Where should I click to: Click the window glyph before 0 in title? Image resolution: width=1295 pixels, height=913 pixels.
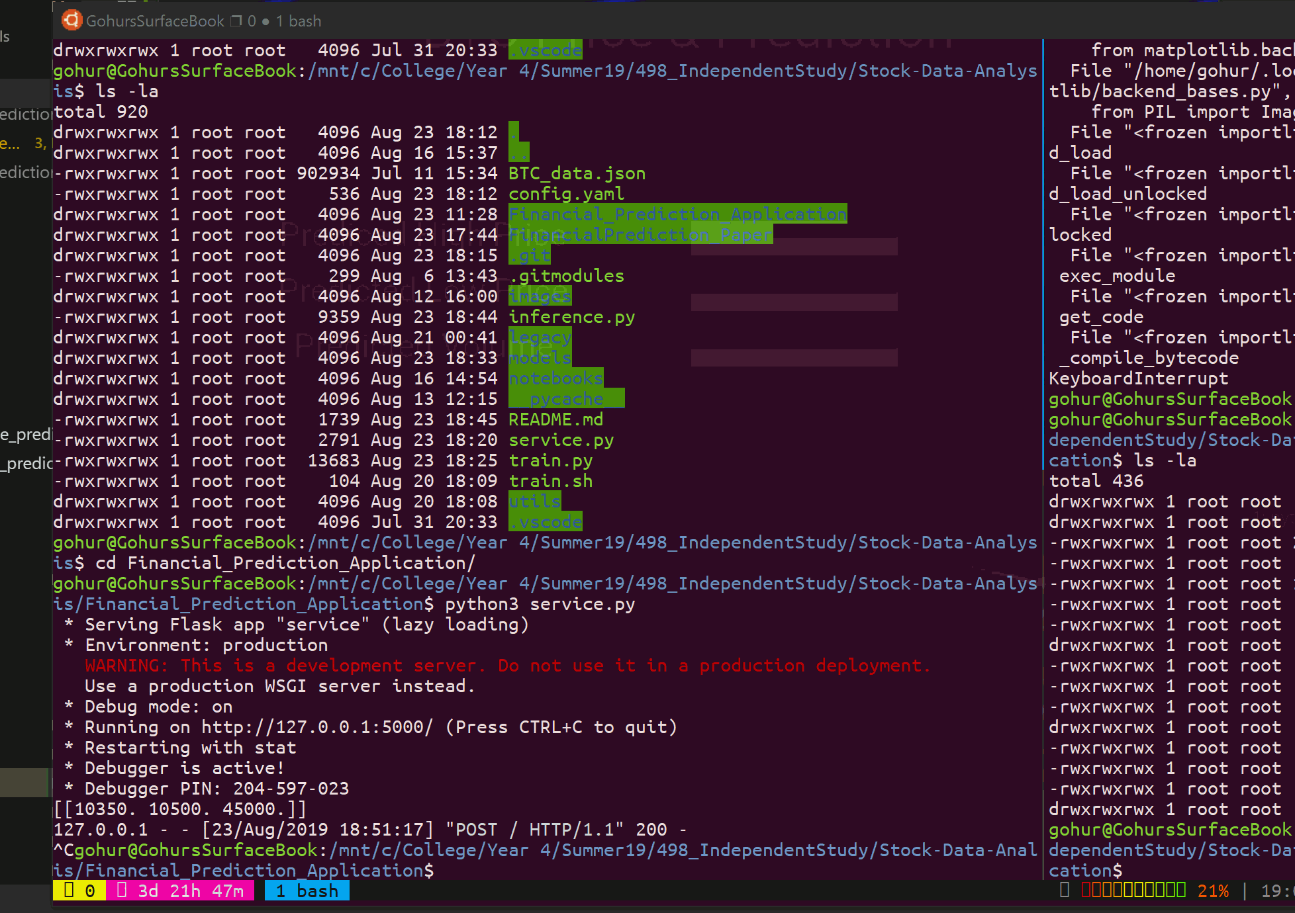(x=236, y=21)
